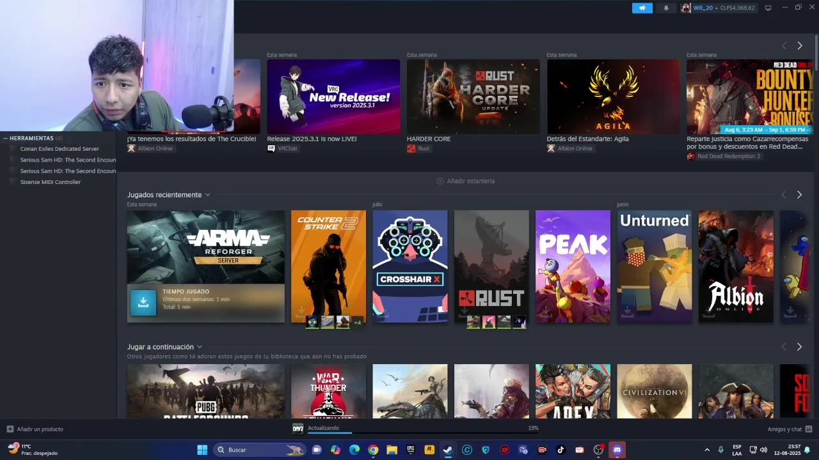Advance news carousel with the right arrow
Viewport: 819px width, 460px height.
(x=799, y=45)
